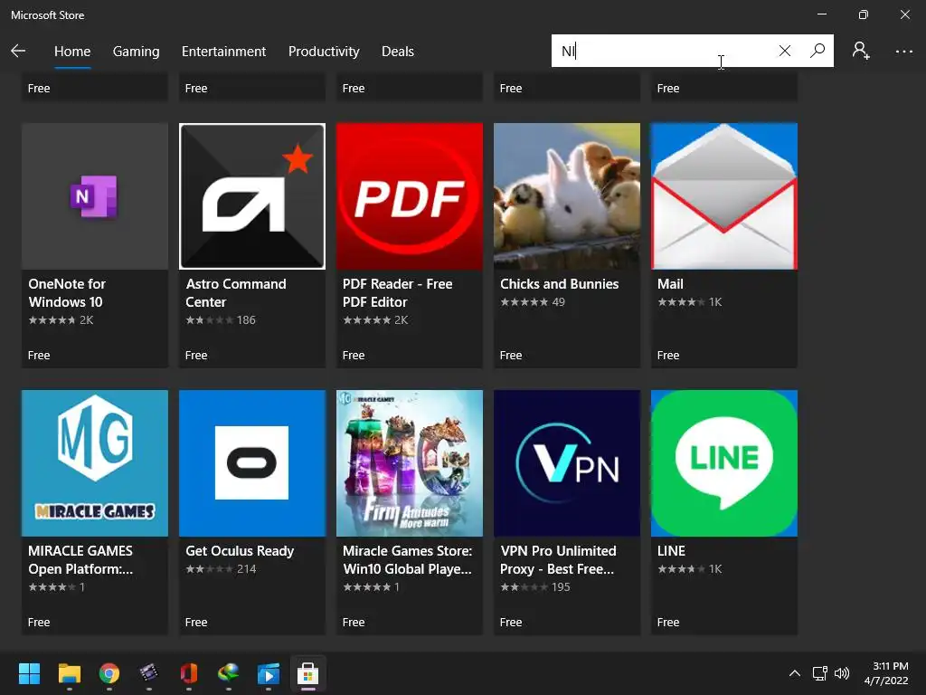This screenshot has height=695, width=926.
Task: Switch to the Entertainment tab
Action: click(224, 52)
